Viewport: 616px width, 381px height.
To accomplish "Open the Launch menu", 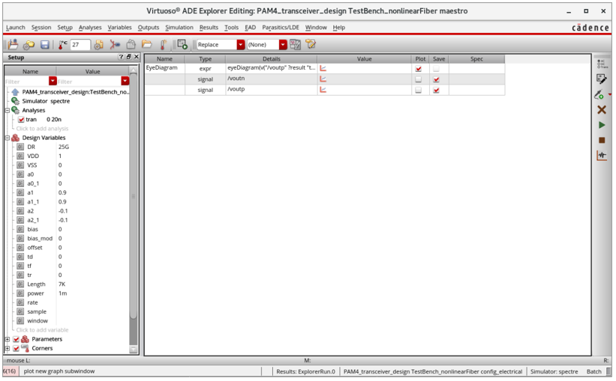I will pyautogui.click(x=15, y=28).
